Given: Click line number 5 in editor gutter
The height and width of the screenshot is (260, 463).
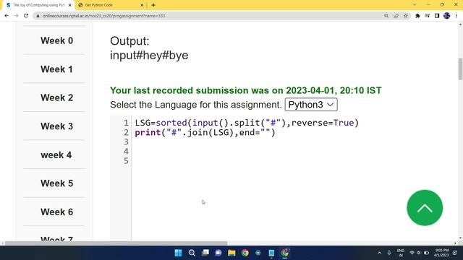Looking at the screenshot, I should tap(126, 161).
